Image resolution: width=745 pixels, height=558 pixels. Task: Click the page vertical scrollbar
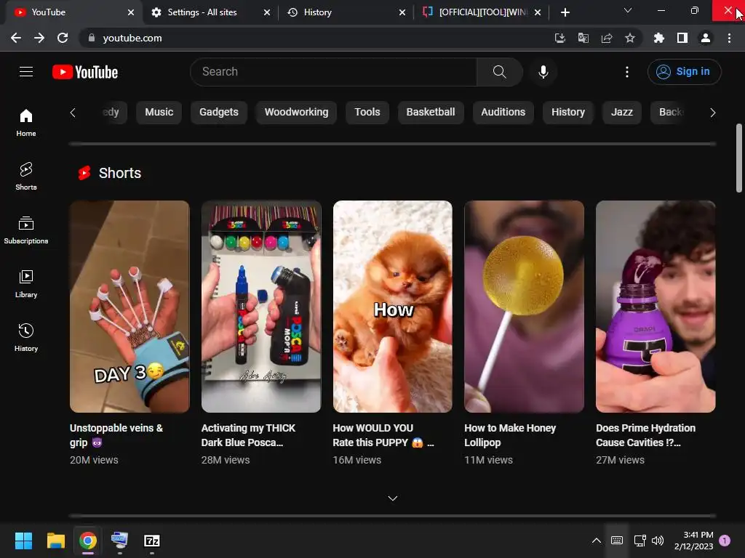click(x=739, y=158)
